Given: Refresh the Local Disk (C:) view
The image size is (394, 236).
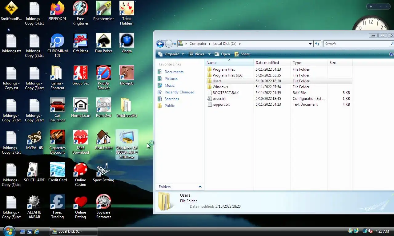Looking at the screenshot, I should pyautogui.click(x=317, y=44).
